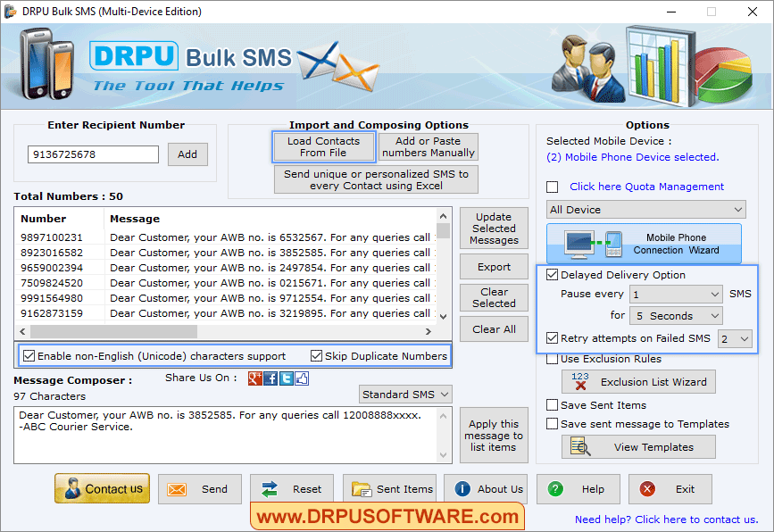Image resolution: width=774 pixels, height=532 pixels.
Task: Click inside the recipient number field
Action: [93, 154]
